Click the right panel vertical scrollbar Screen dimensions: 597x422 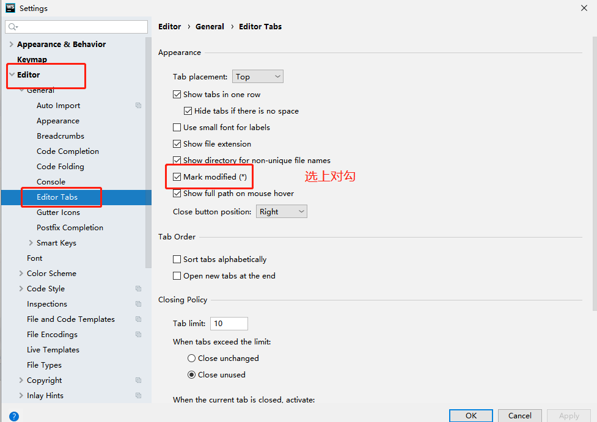(595, 173)
